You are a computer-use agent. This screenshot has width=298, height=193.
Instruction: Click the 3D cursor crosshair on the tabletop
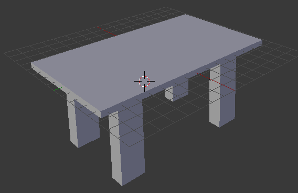pyautogui.click(x=144, y=82)
